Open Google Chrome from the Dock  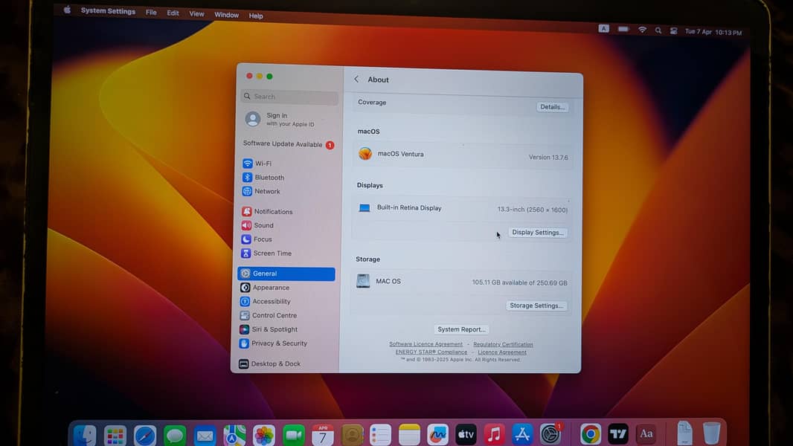click(x=591, y=433)
